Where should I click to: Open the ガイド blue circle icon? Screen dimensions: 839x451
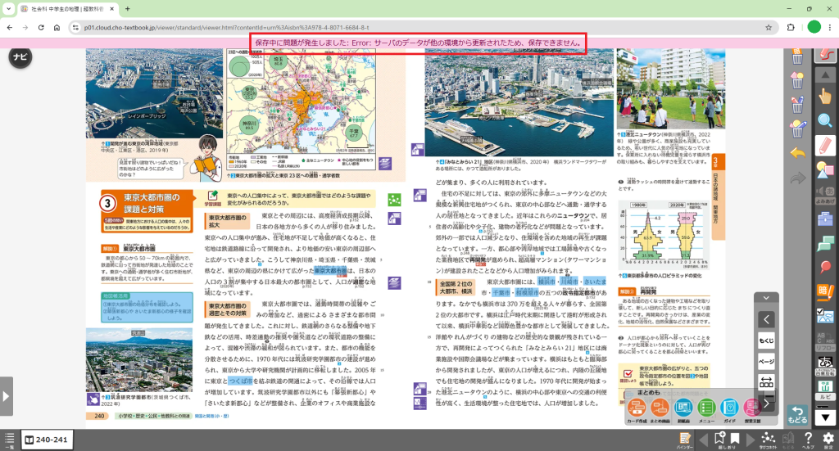click(x=729, y=408)
